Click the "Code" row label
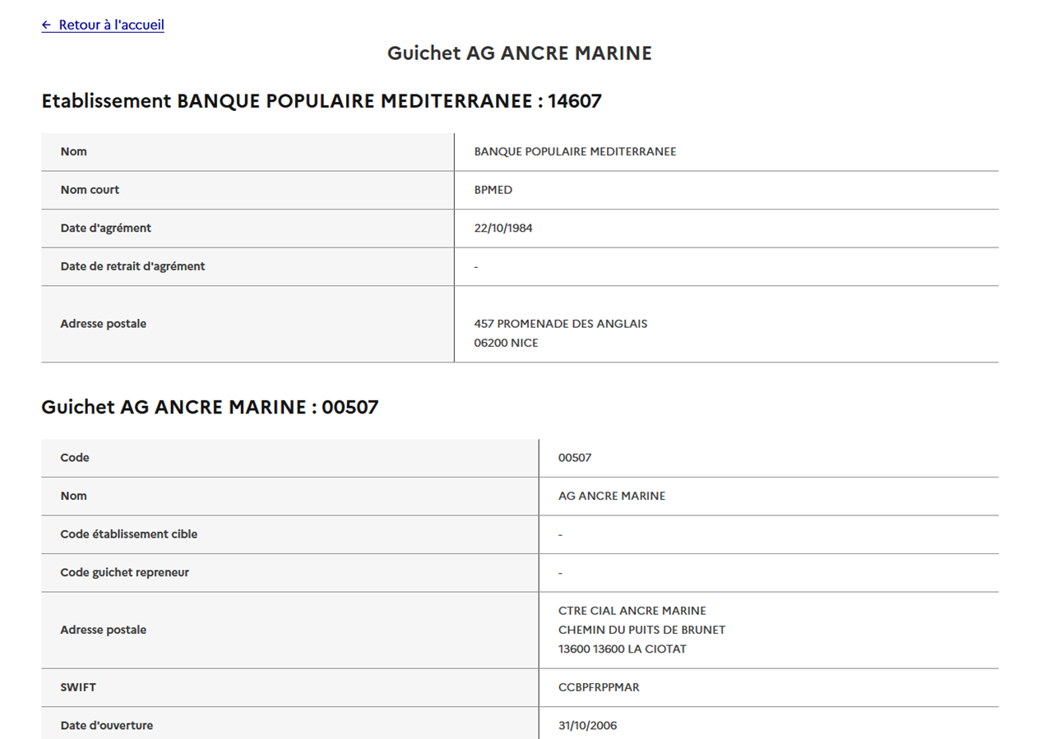1037x739 pixels. coord(75,458)
